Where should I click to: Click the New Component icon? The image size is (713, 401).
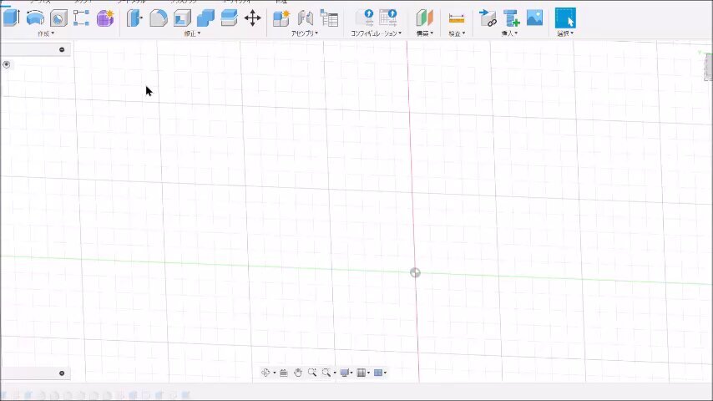point(281,18)
